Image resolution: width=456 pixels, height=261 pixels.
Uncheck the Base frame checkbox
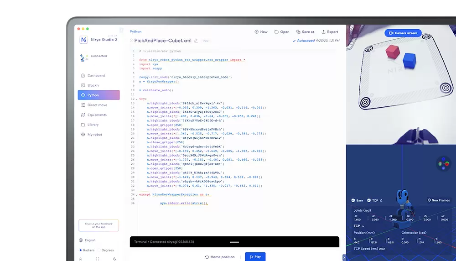[353, 200]
